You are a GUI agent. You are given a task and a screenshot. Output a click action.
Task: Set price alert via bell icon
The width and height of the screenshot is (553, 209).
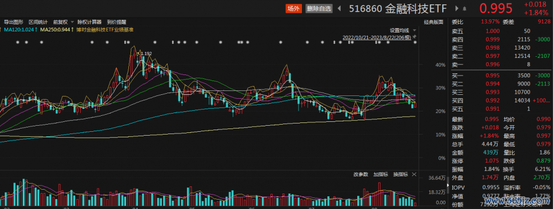click(x=465, y=9)
